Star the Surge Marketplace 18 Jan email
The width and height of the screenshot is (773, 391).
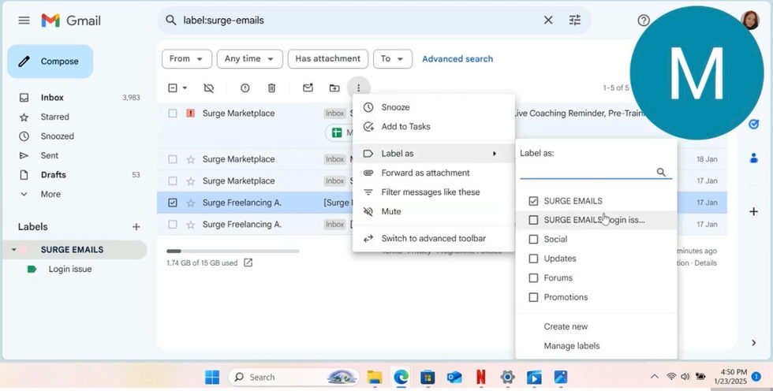[x=191, y=159]
